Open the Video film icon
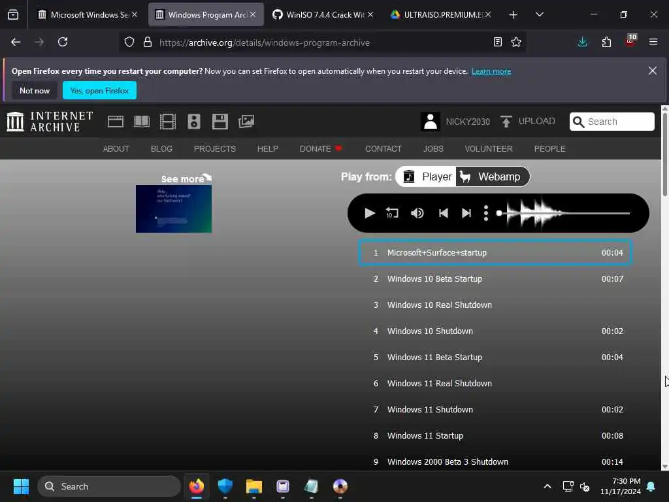Screen dimensions: 669x502 click(168, 122)
